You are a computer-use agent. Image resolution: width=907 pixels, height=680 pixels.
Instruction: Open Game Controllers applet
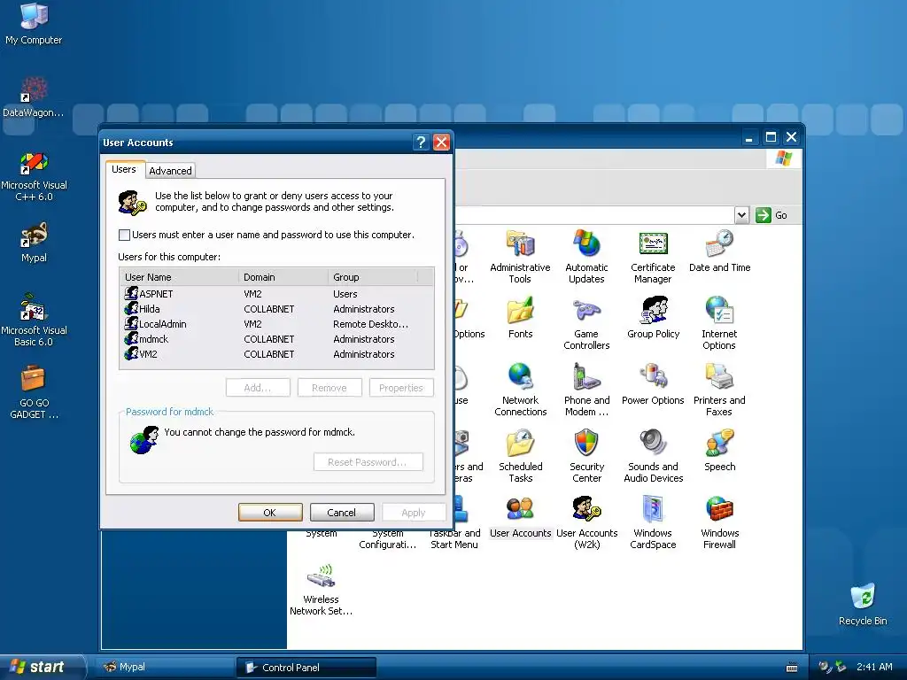[x=586, y=322]
